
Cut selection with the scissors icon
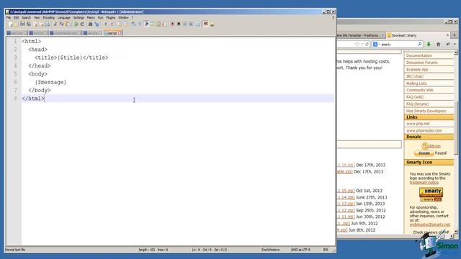coord(55,24)
